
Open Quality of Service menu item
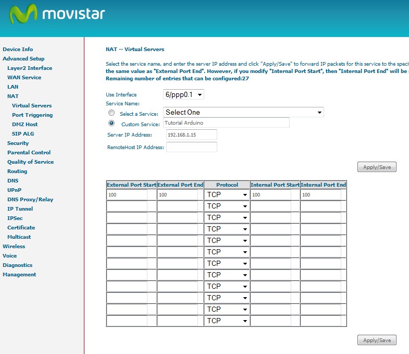click(30, 162)
